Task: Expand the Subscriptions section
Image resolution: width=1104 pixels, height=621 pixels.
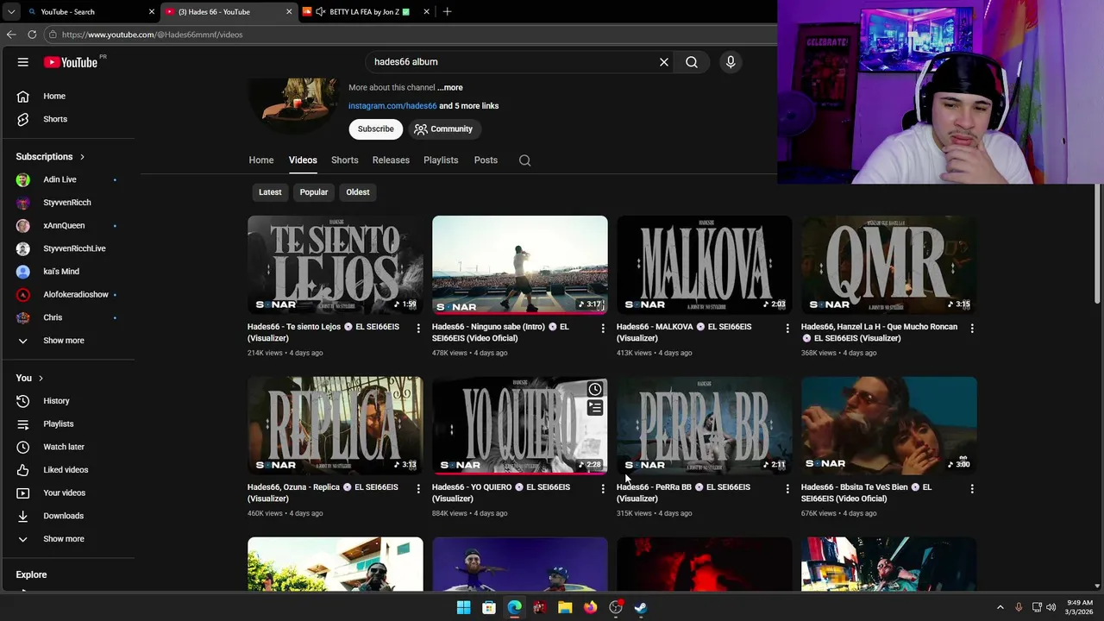Action: (x=50, y=157)
